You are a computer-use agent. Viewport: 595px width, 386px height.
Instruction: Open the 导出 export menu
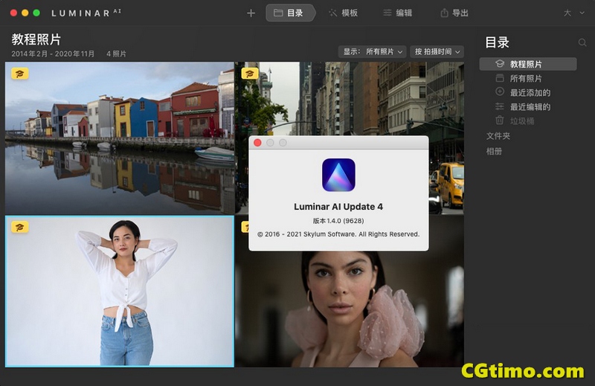coord(454,13)
